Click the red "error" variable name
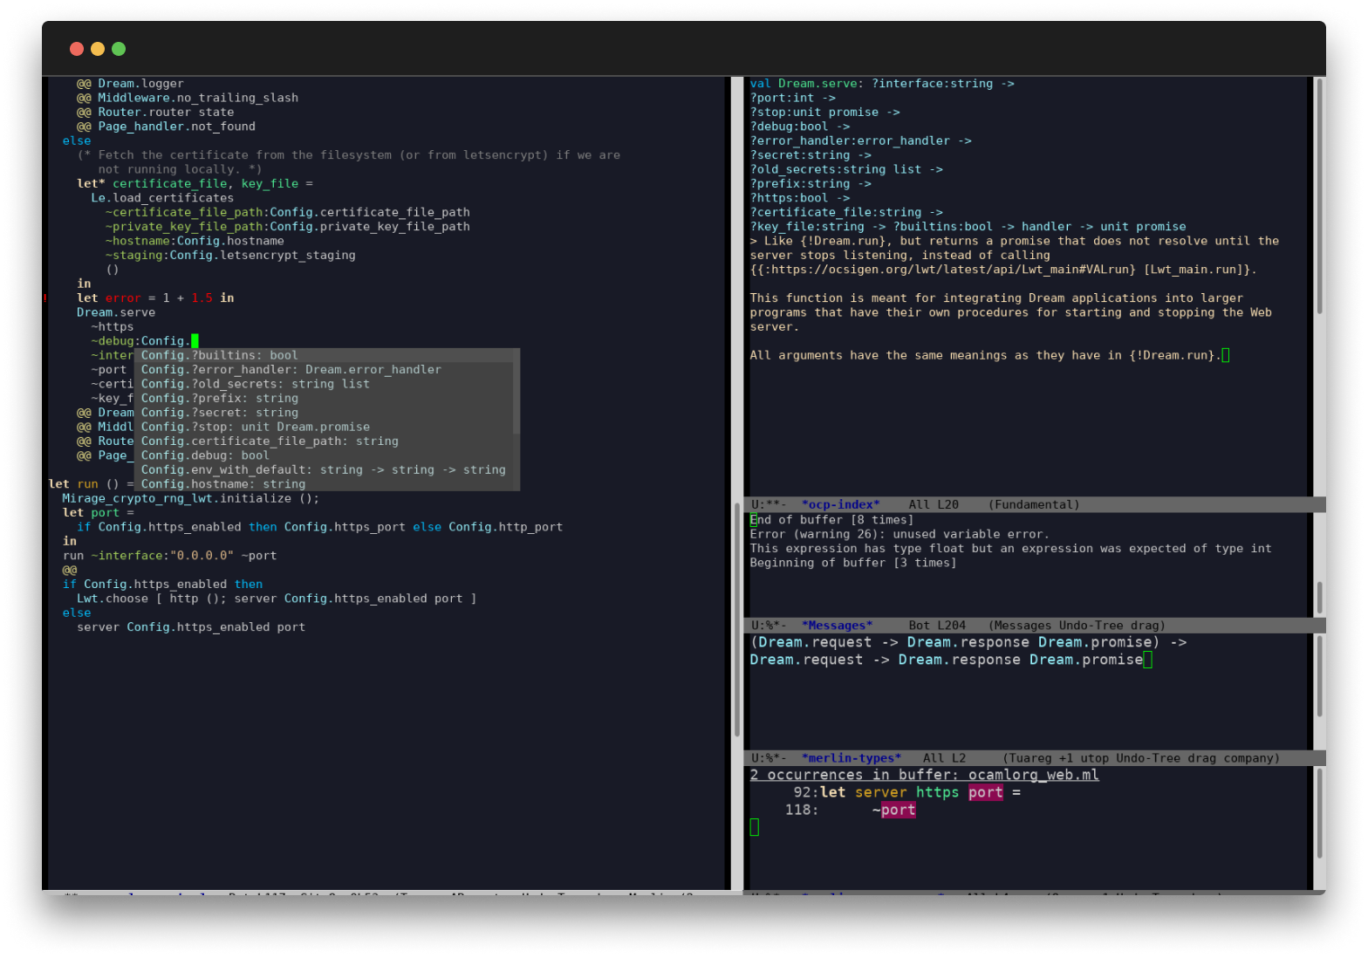 [123, 298]
